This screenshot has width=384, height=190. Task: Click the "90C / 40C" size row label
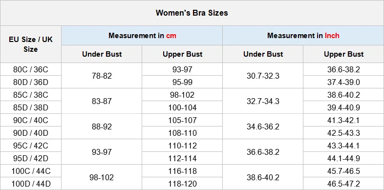point(31,121)
